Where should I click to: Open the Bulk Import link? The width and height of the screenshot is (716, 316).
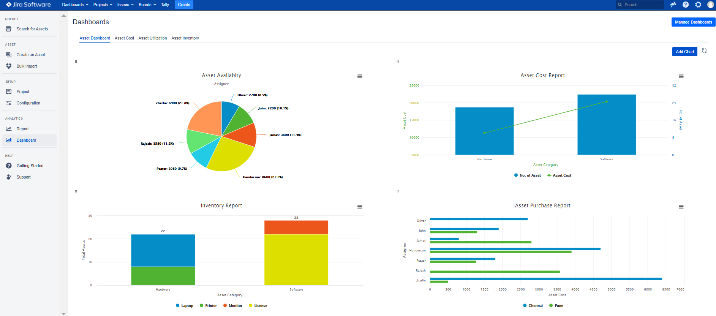coord(27,66)
